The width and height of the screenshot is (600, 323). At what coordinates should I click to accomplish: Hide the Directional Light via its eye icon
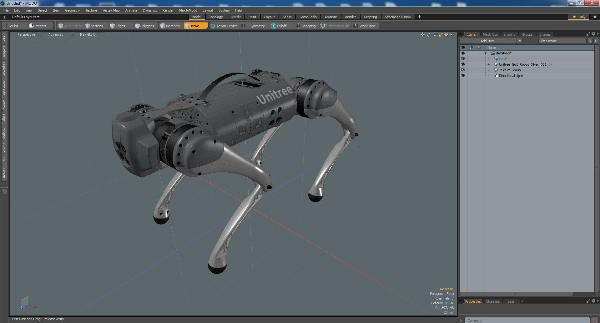pyautogui.click(x=463, y=76)
